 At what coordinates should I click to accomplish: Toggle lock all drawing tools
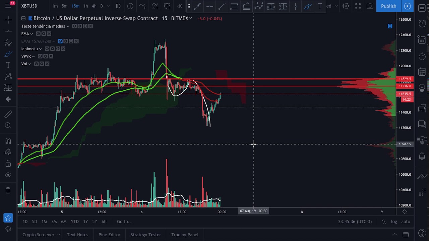point(8,163)
